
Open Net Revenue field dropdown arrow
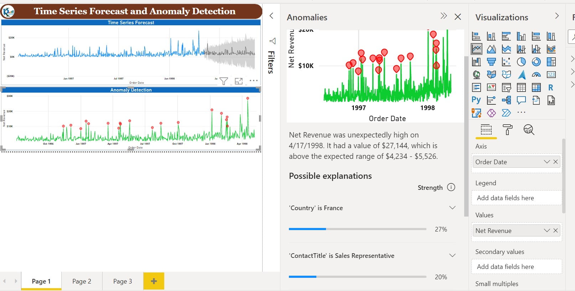point(547,230)
